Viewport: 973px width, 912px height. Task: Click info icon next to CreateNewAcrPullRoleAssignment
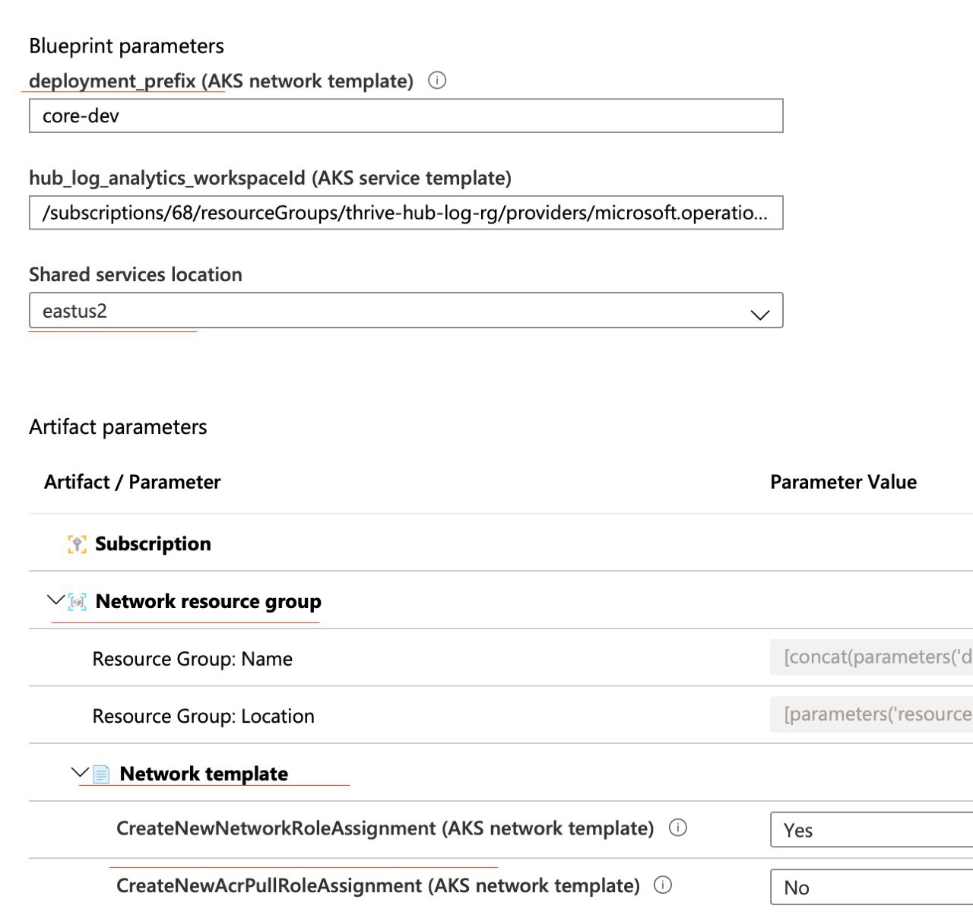tap(663, 885)
